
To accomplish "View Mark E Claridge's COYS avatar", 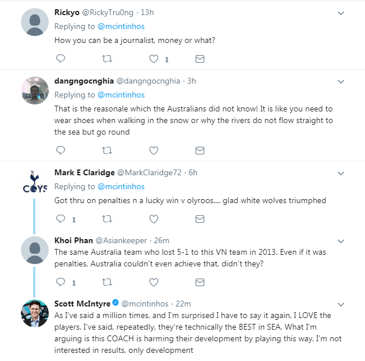I will pyautogui.click(x=34, y=182).
